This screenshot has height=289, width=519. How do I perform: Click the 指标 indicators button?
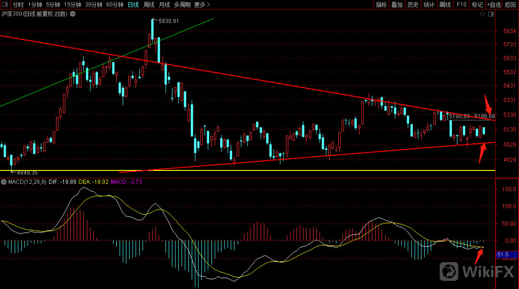pos(381,5)
